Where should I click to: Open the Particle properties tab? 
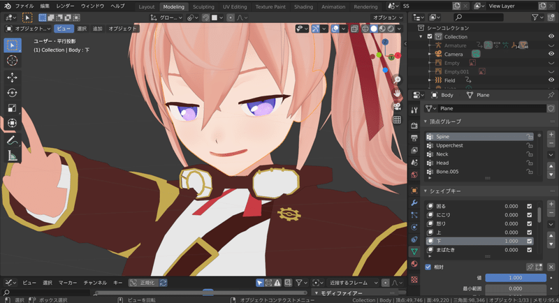click(414, 215)
